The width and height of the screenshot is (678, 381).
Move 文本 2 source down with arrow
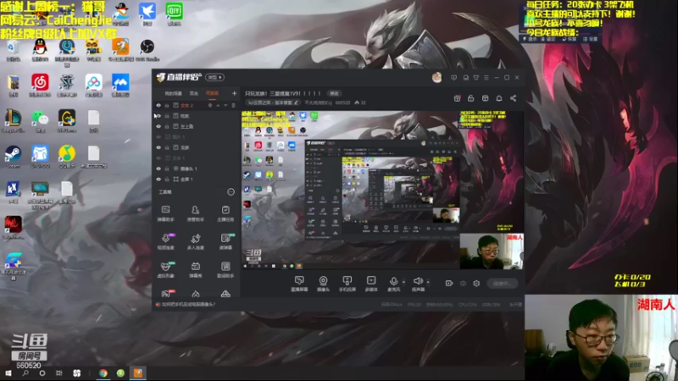[x=225, y=105]
